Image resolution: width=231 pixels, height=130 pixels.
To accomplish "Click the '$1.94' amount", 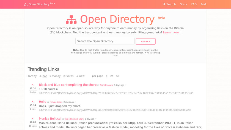I will [x=33, y=105].
